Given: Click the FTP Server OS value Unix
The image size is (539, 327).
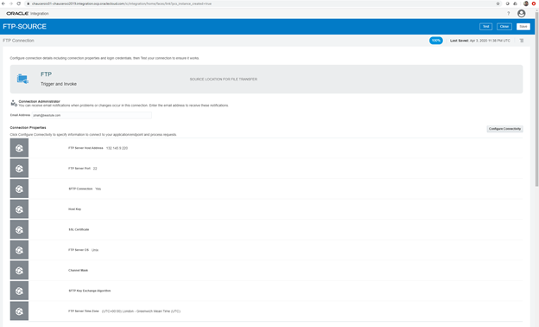Looking at the screenshot, I should [95, 250].
